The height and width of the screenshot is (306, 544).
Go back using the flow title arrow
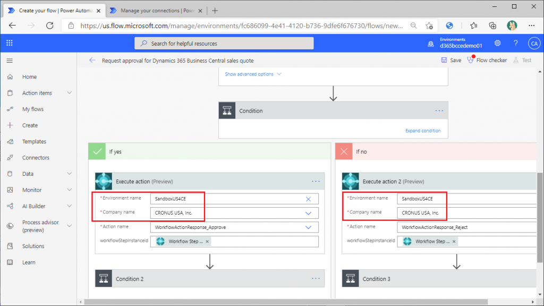92,61
